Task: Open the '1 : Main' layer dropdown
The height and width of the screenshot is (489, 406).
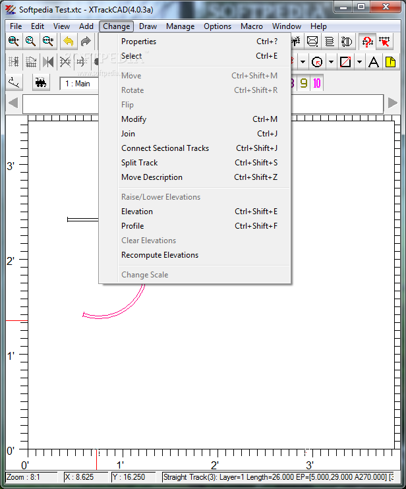Action: click(79, 84)
